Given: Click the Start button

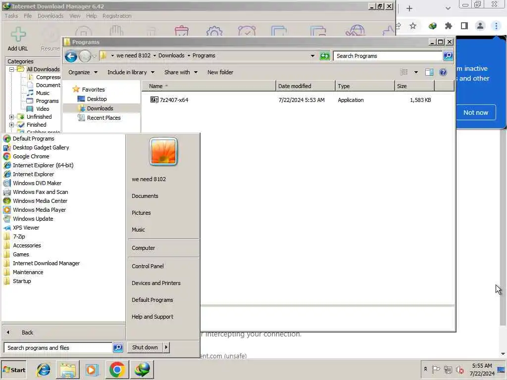Looking at the screenshot, I should (x=13, y=370).
